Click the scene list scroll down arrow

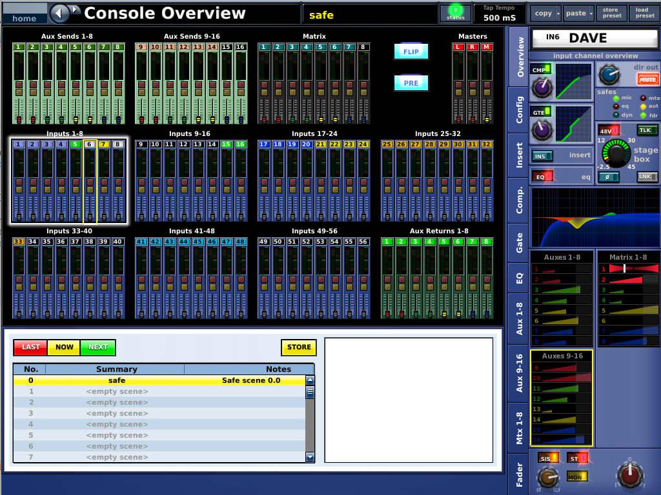point(310,457)
